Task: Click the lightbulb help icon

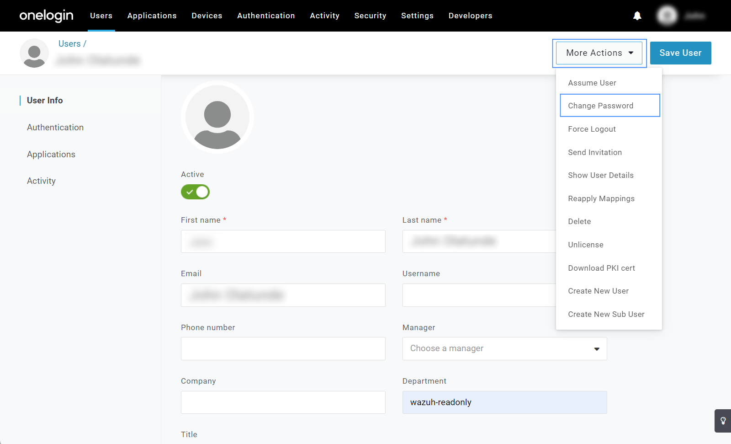Action: (723, 421)
